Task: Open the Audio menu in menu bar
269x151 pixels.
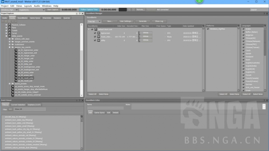Action: [x=37, y=6]
